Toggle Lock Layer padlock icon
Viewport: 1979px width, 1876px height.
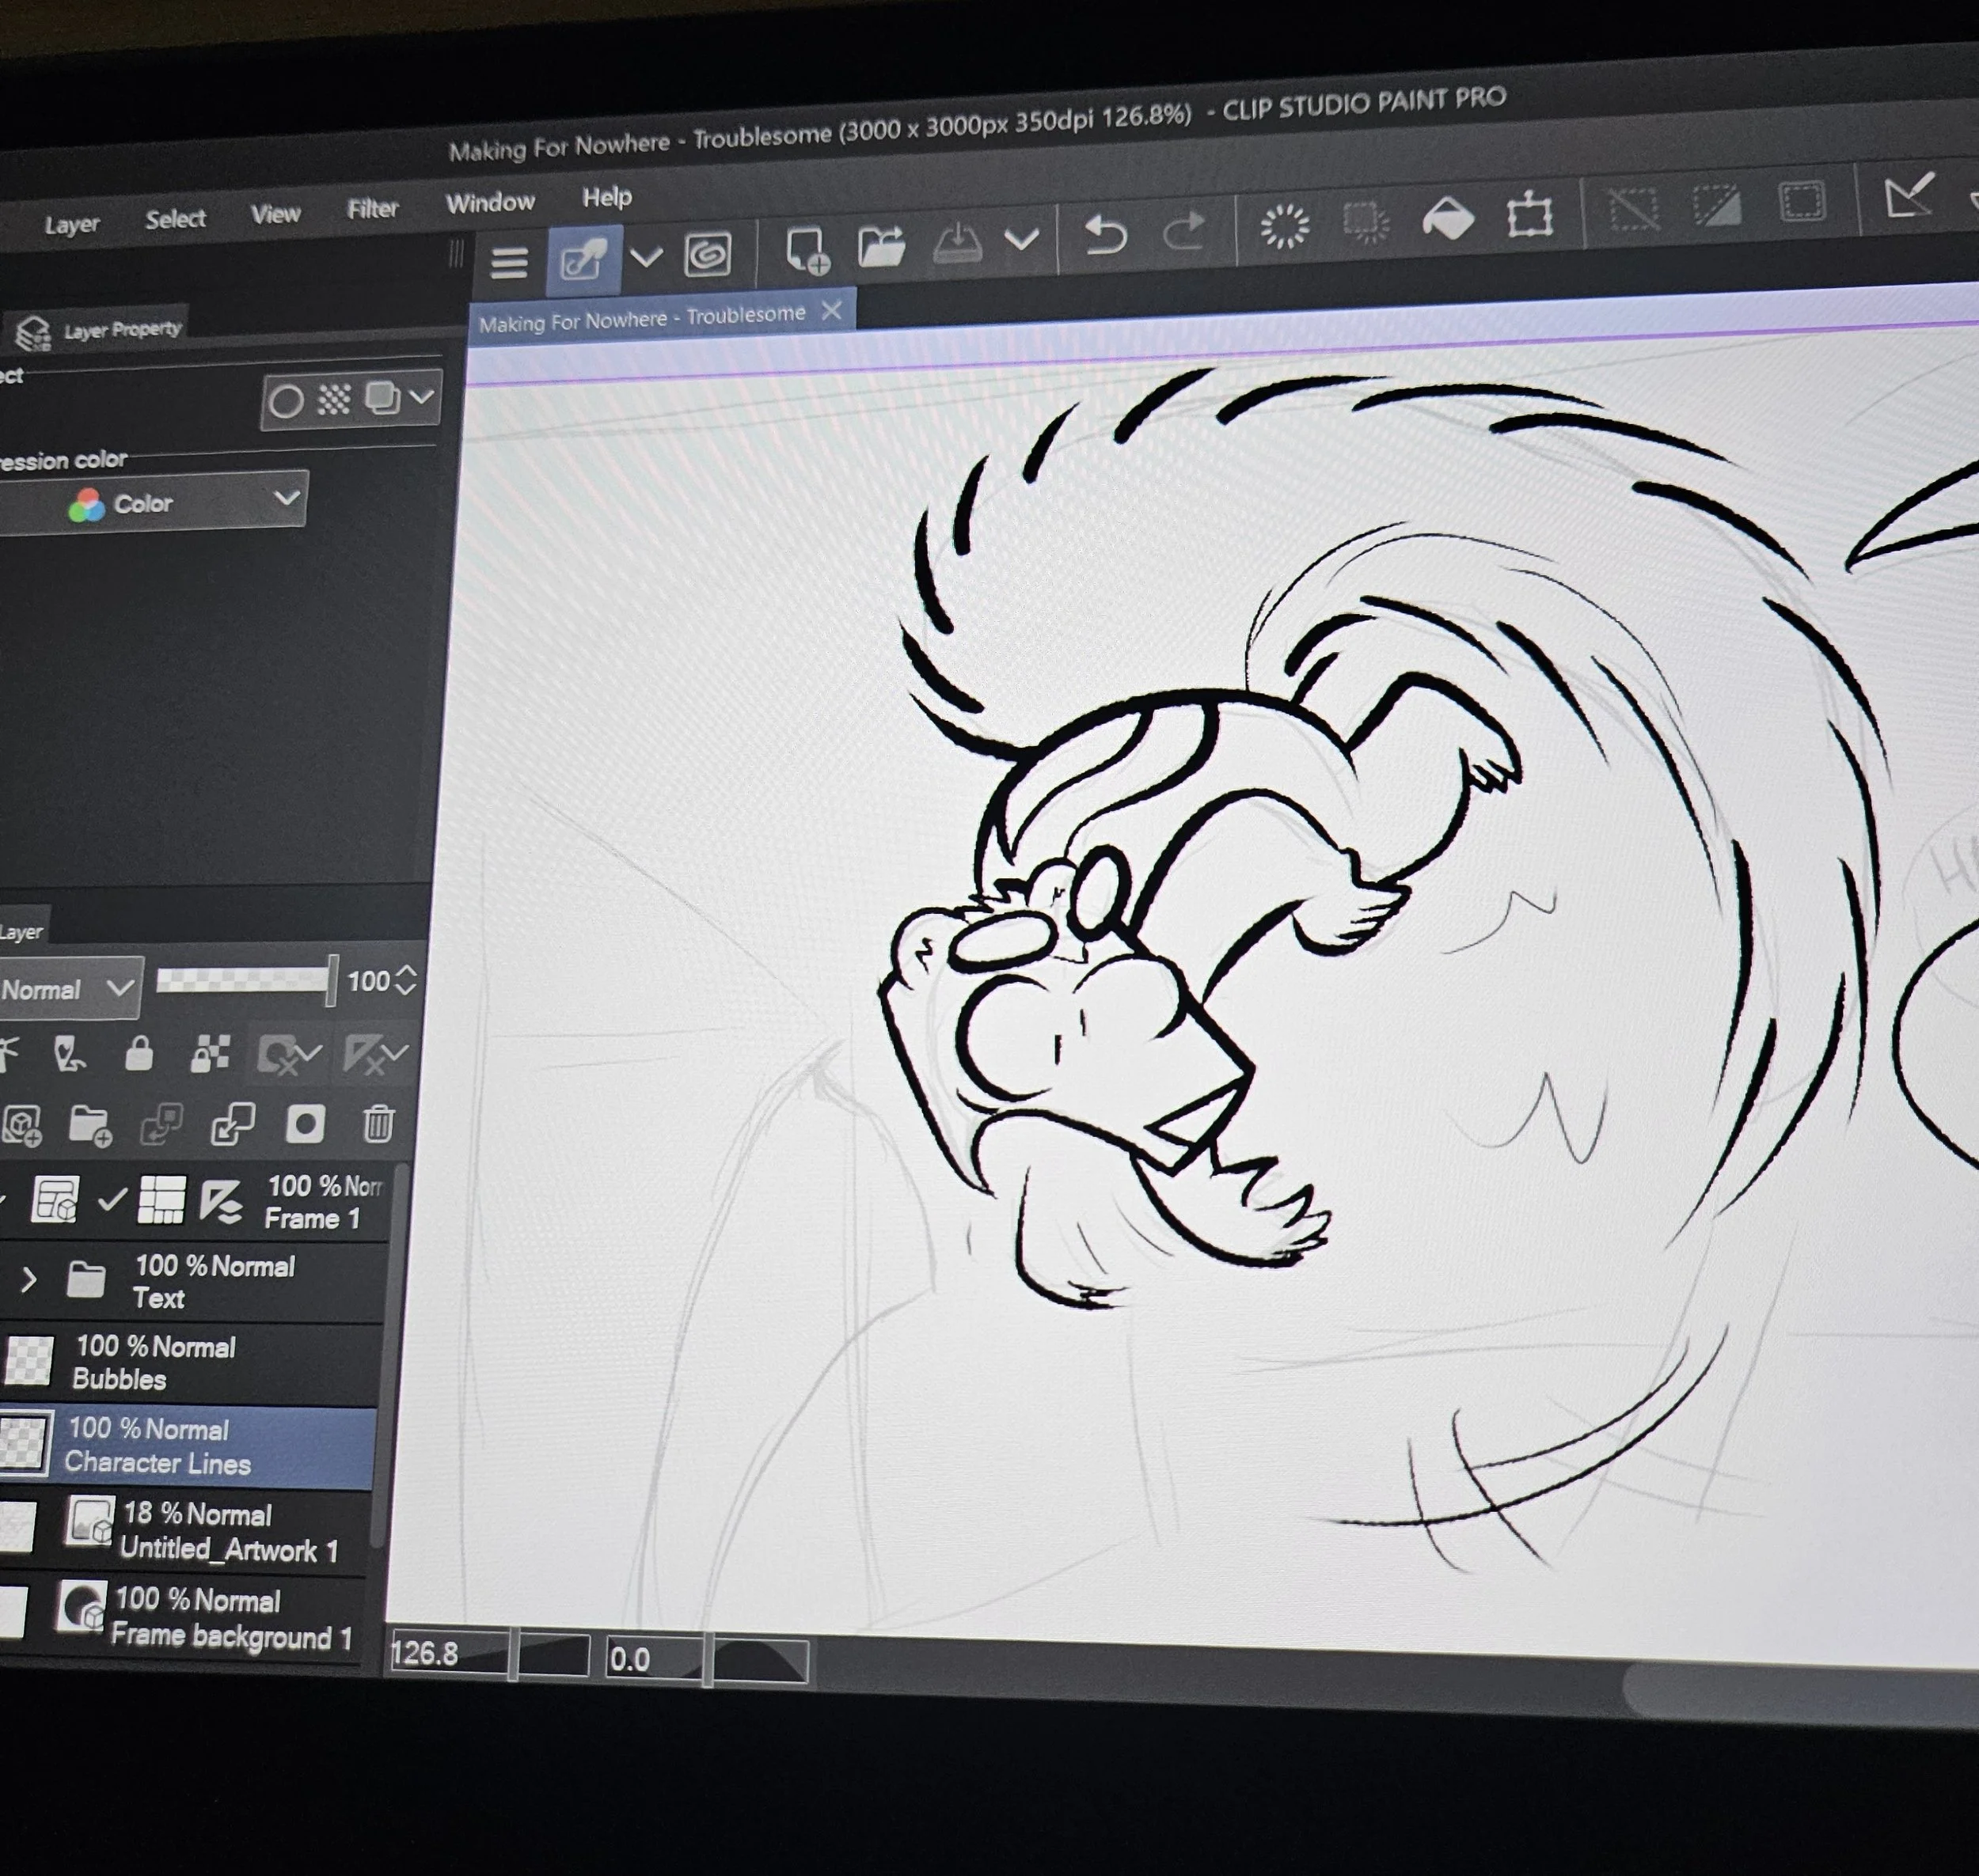pos(139,1053)
